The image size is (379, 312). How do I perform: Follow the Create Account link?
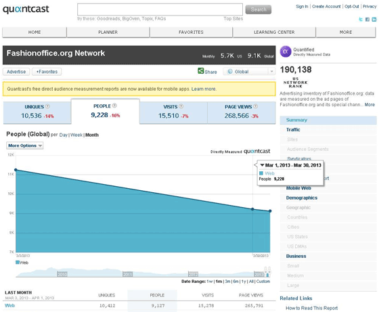point(326,7)
